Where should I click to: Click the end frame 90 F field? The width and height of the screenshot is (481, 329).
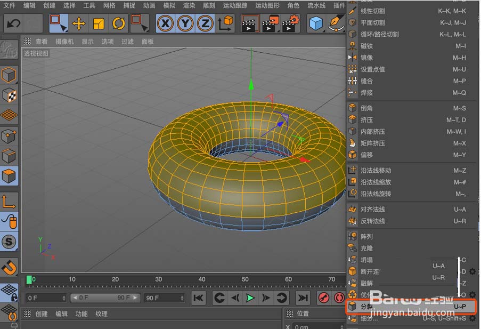164,298
